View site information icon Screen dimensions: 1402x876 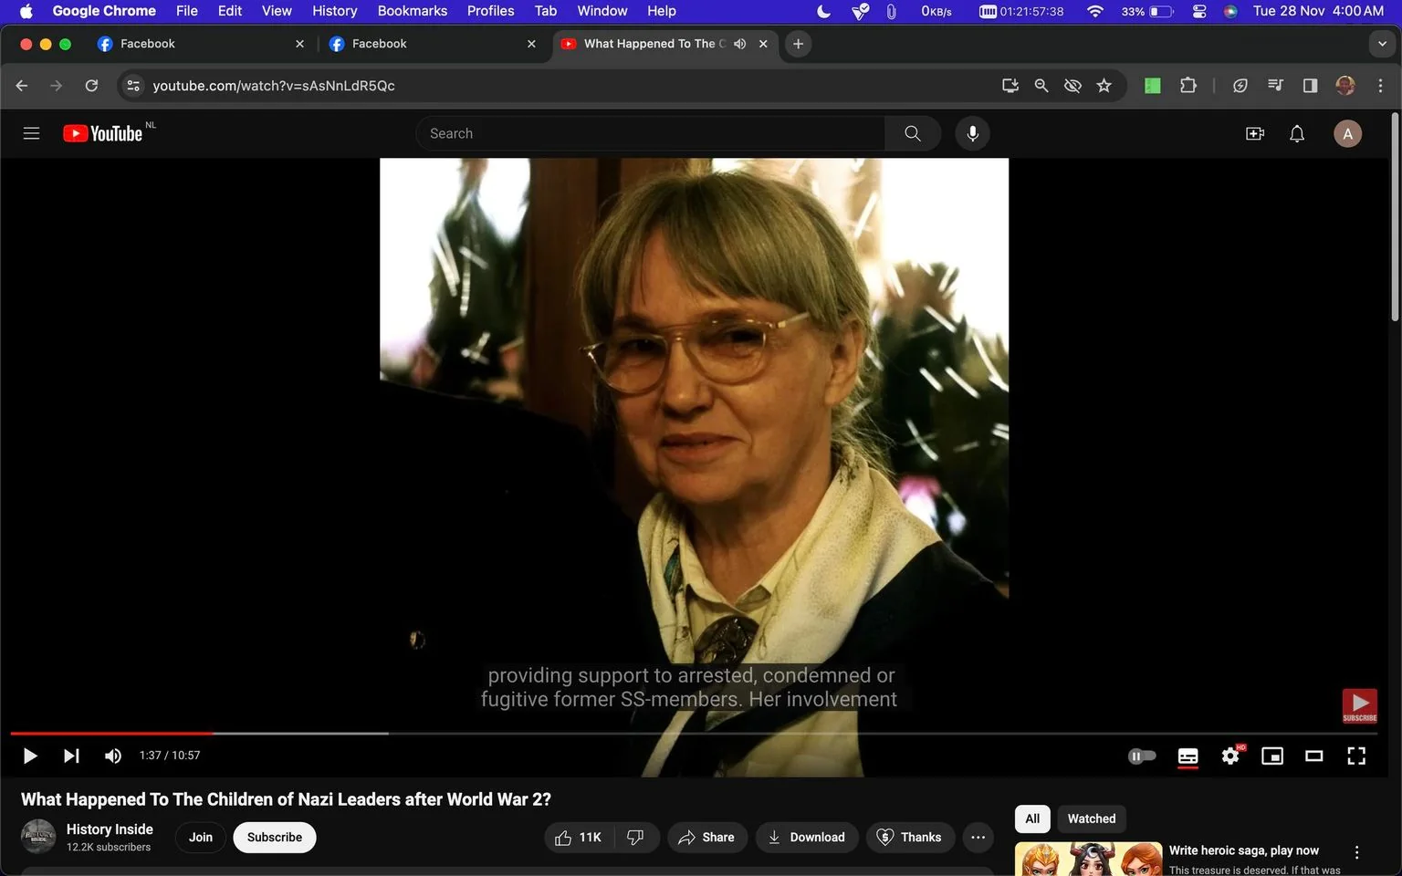[133, 86]
